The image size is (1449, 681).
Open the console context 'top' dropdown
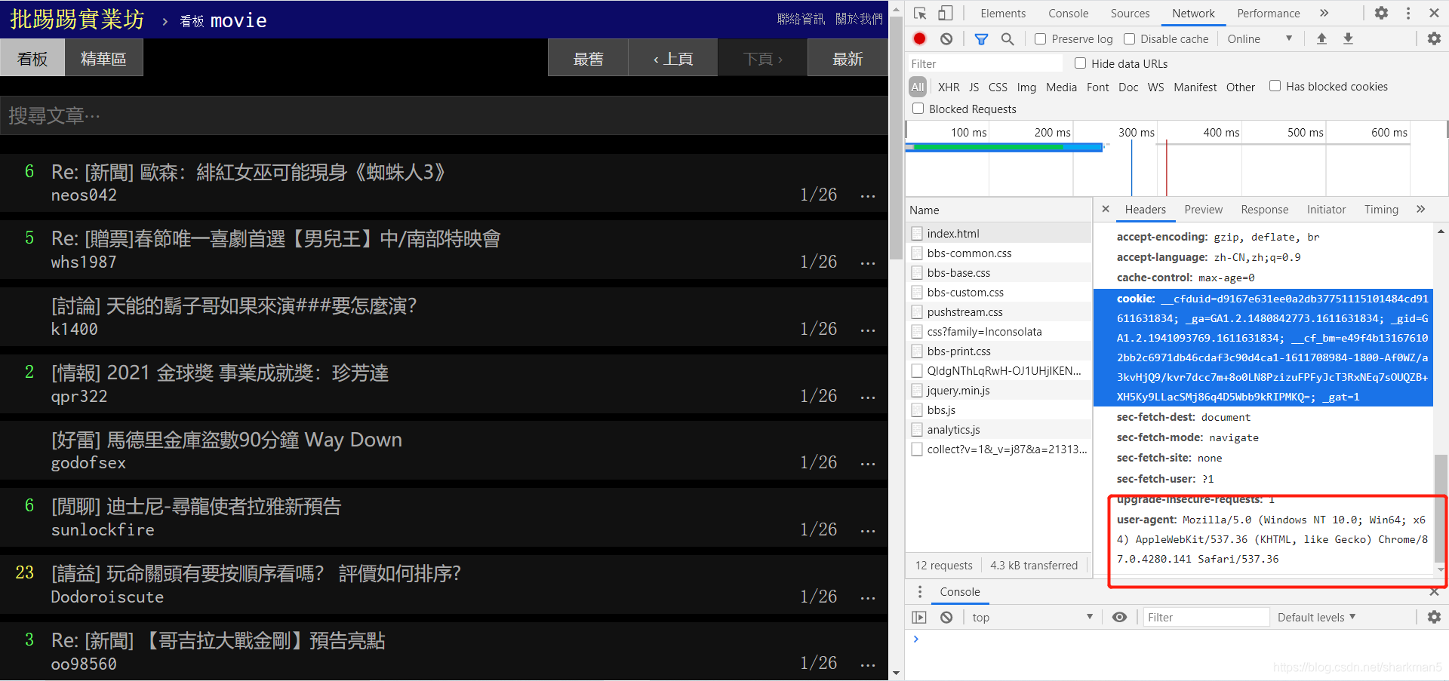click(x=1032, y=617)
